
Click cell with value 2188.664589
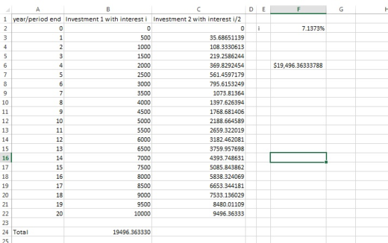[x=199, y=121]
